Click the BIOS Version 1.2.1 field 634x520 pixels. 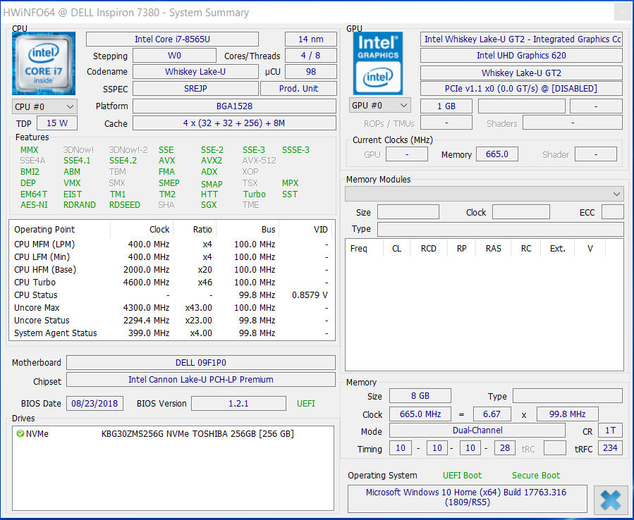(238, 404)
